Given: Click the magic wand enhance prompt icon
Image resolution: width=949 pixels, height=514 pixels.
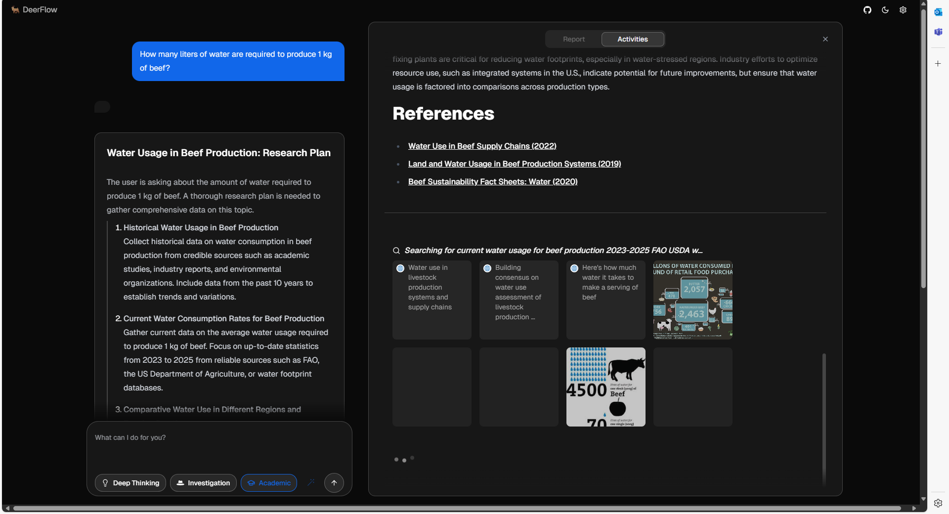Looking at the screenshot, I should (x=311, y=482).
